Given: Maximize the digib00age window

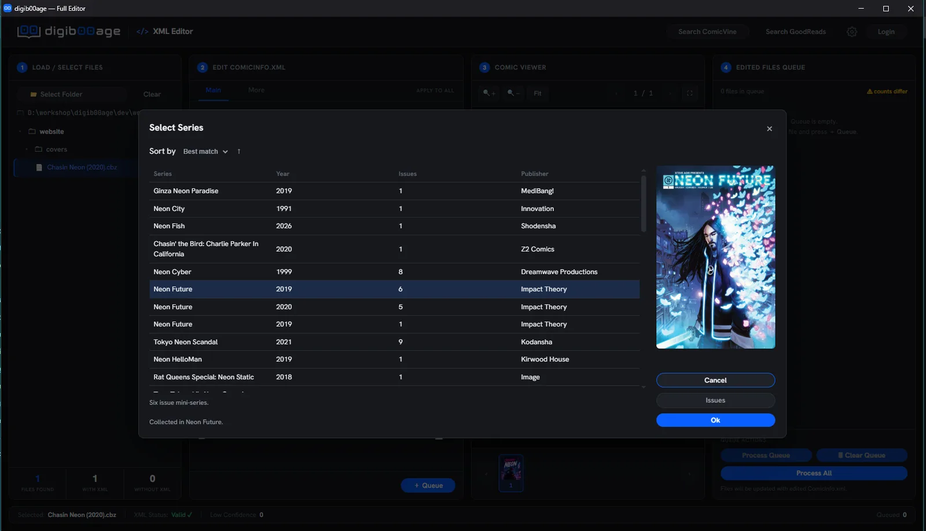Looking at the screenshot, I should tap(885, 9).
